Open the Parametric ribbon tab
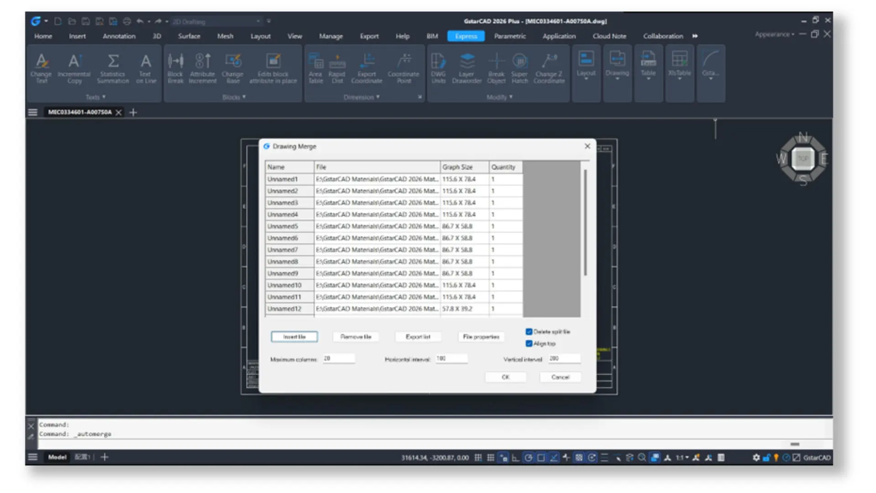Viewport: 876px width, 493px height. tap(510, 36)
